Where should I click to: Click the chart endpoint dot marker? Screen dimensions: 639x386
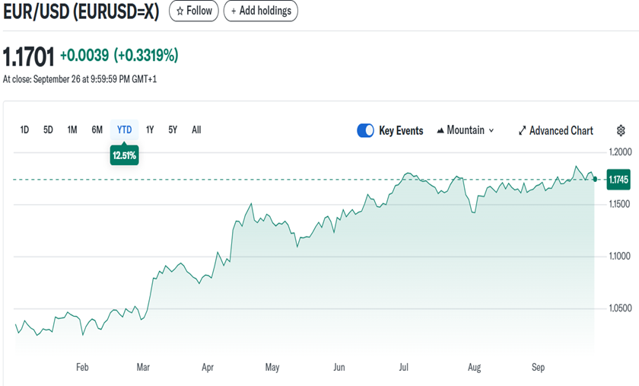coord(595,180)
